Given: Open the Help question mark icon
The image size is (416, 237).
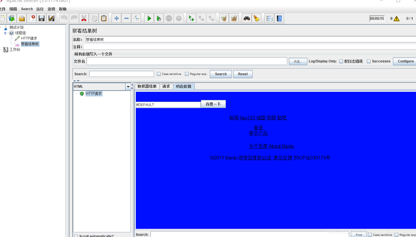Looking at the screenshot, I should 279,19.
